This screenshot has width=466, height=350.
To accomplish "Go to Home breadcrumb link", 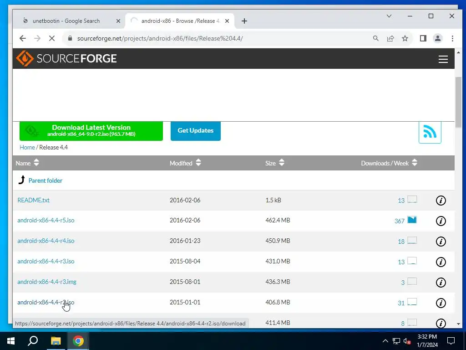I will pos(27,147).
